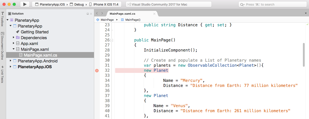The height and width of the screenshot is (119, 309).
Task: Open the Toolbox side panel
Action: (x=3, y=19)
